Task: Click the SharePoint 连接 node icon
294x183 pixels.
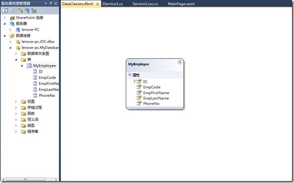Action: pos(12,18)
